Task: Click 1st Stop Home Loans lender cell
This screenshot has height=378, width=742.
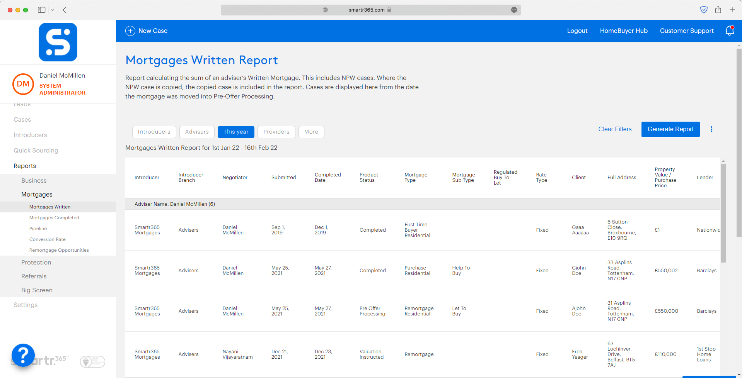Action: [x=706, y=354]
